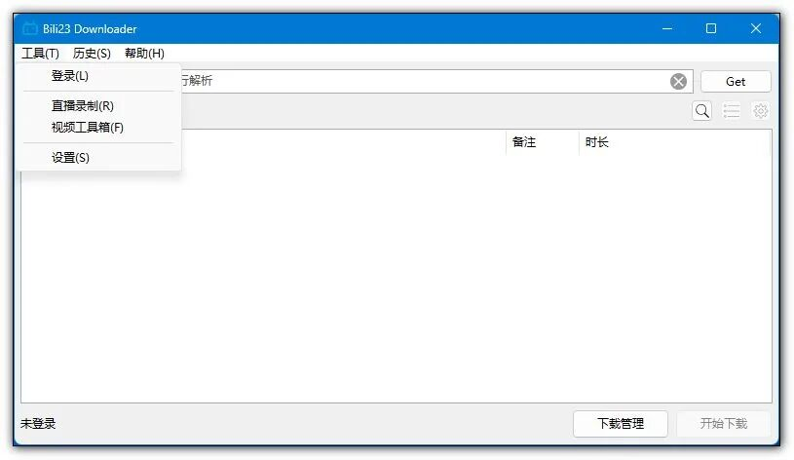Maximize the Bili23 Downloader window

(x=711, y=28)
